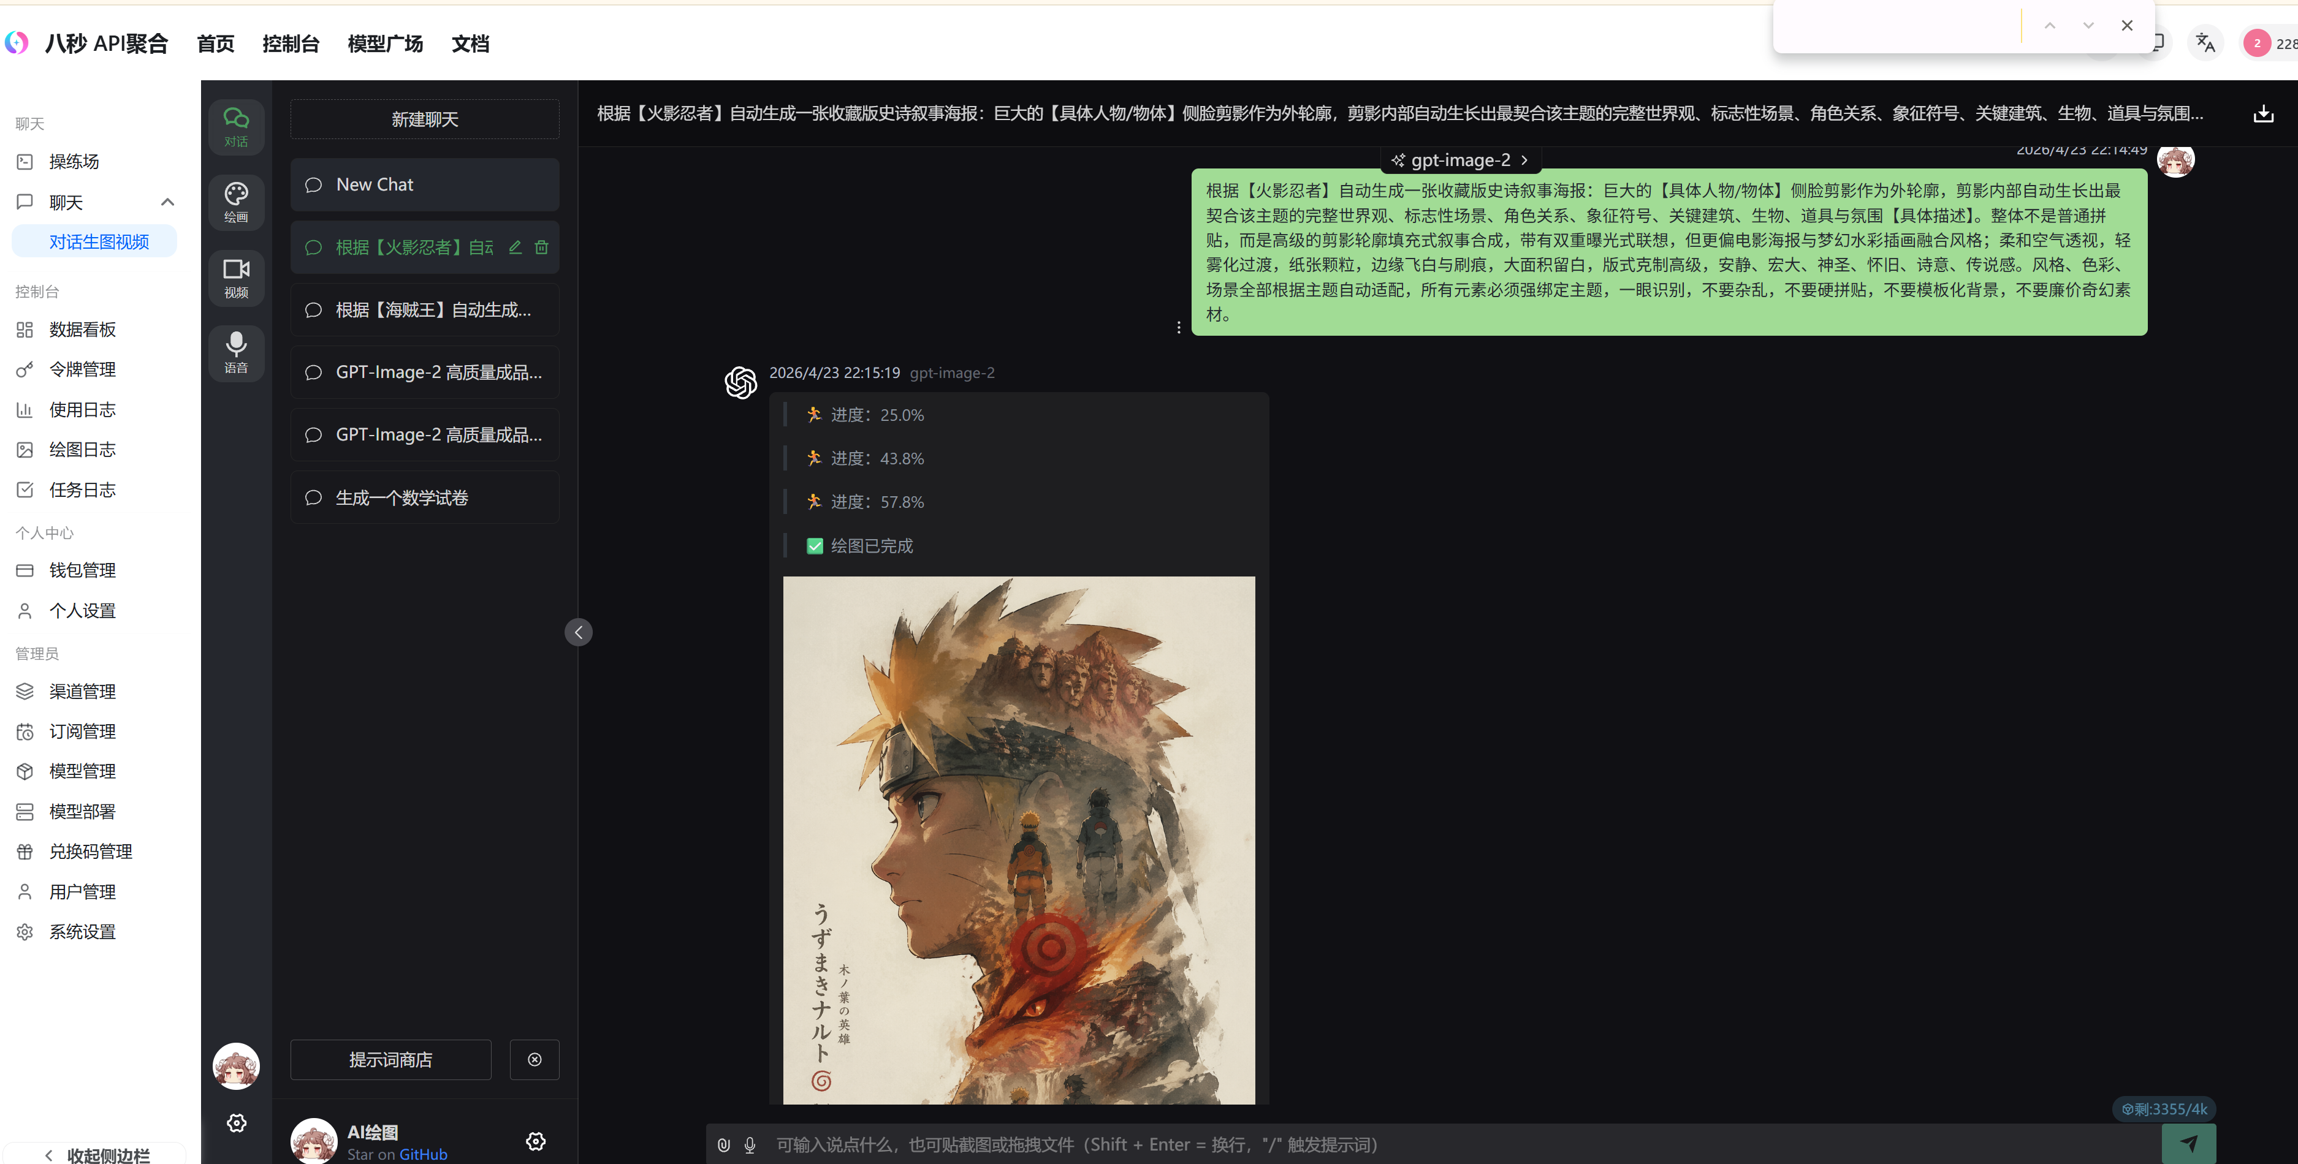The width and height of the screenshot is (2298, 1164).
Task: Click the 新建聊天 button
Action: click(425, 118)
